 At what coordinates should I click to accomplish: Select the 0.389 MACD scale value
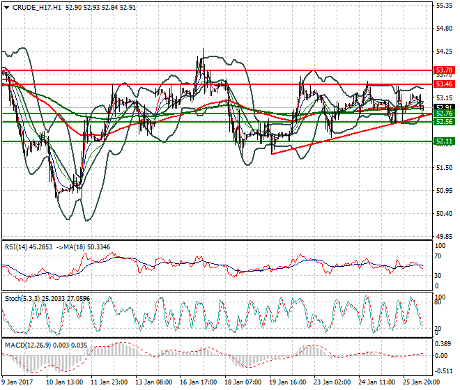[443, 343]
